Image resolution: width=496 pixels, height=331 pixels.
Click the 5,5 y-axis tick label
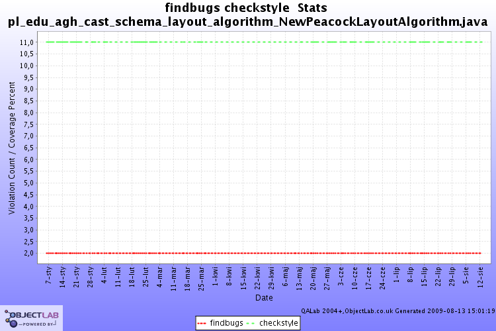point(28,171)
